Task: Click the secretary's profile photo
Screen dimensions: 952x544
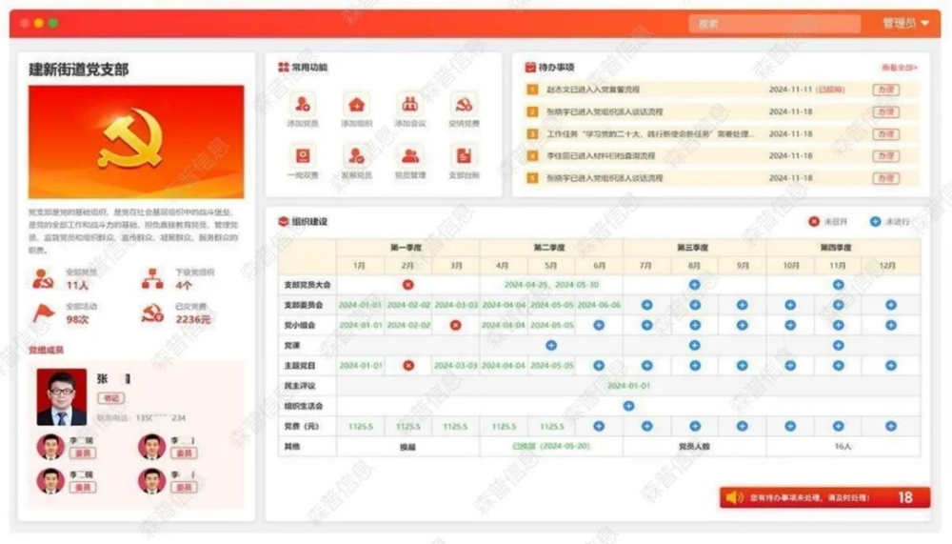Action: pyautogui.click(x=61, y=396)
